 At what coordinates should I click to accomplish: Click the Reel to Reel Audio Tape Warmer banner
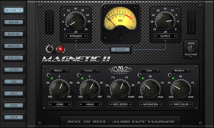[121, 122]
